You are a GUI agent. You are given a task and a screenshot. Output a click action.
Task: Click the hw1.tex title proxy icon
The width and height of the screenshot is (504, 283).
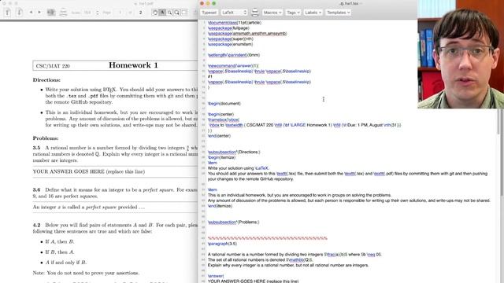pos(342,3)
